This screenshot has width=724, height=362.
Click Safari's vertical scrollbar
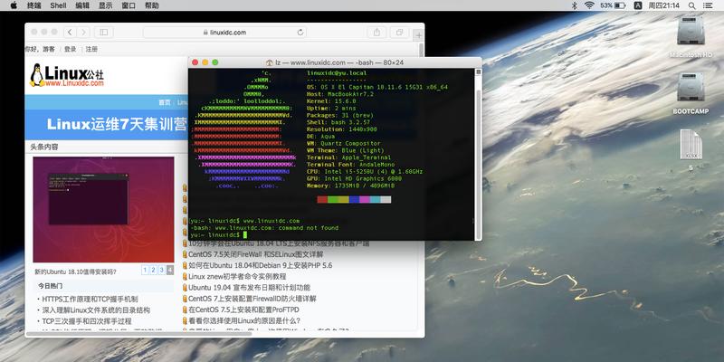[421, 50]
